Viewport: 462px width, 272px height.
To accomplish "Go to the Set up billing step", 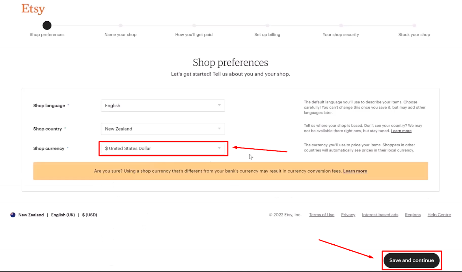I will click(x=267, y=35).
